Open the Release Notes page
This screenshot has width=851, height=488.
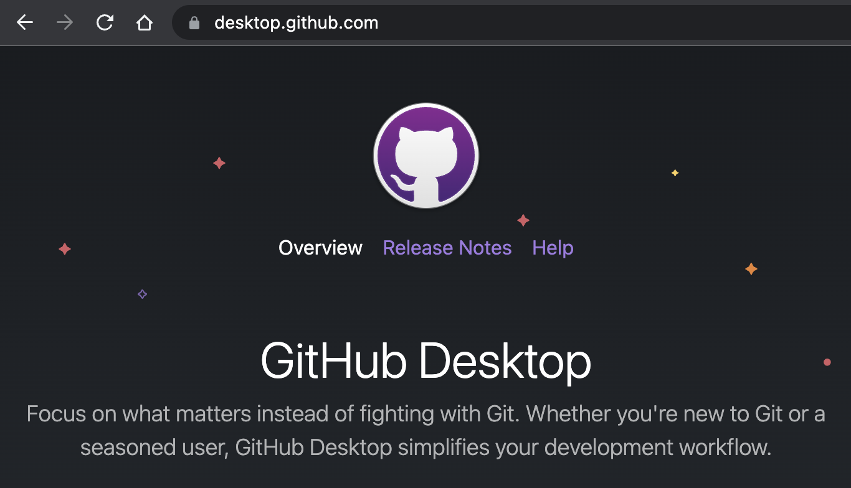[447, 248]
